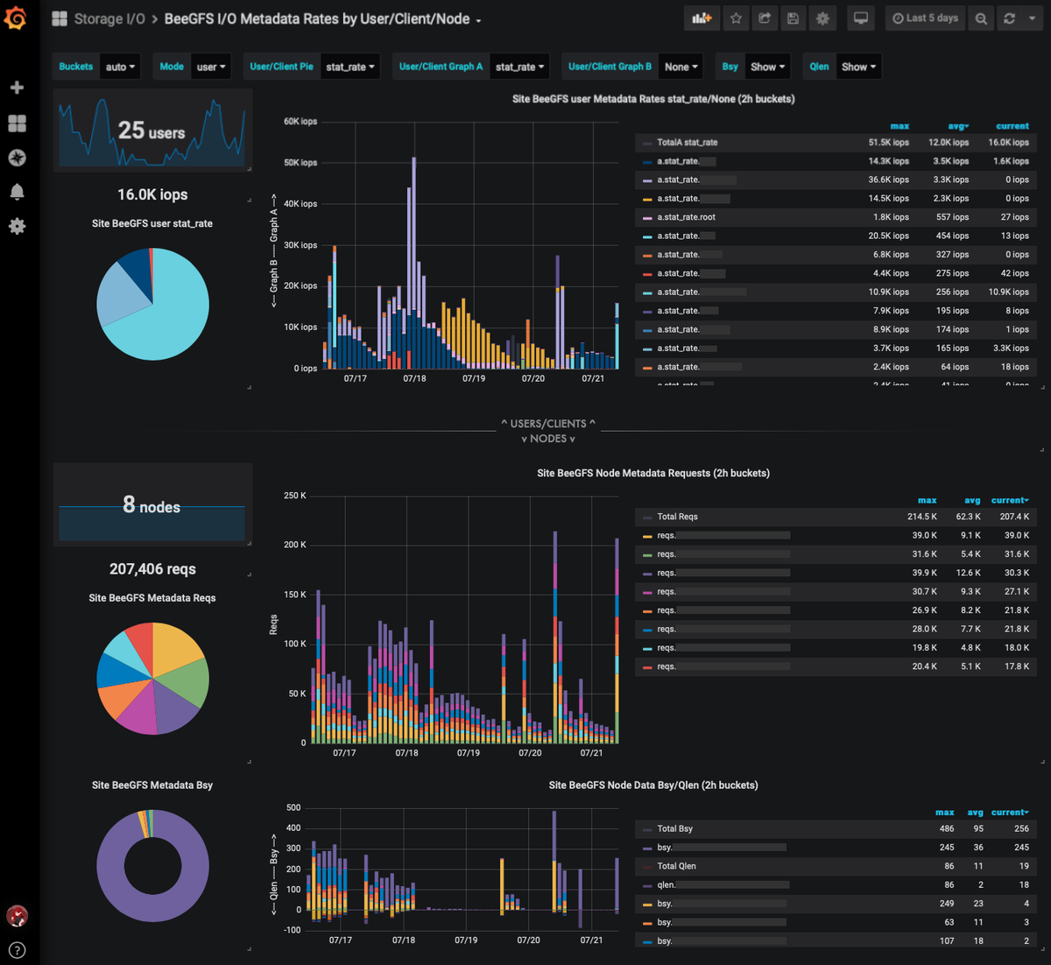Click the 16.0K iops value
1051x965 pixels.
coord(152,194)
